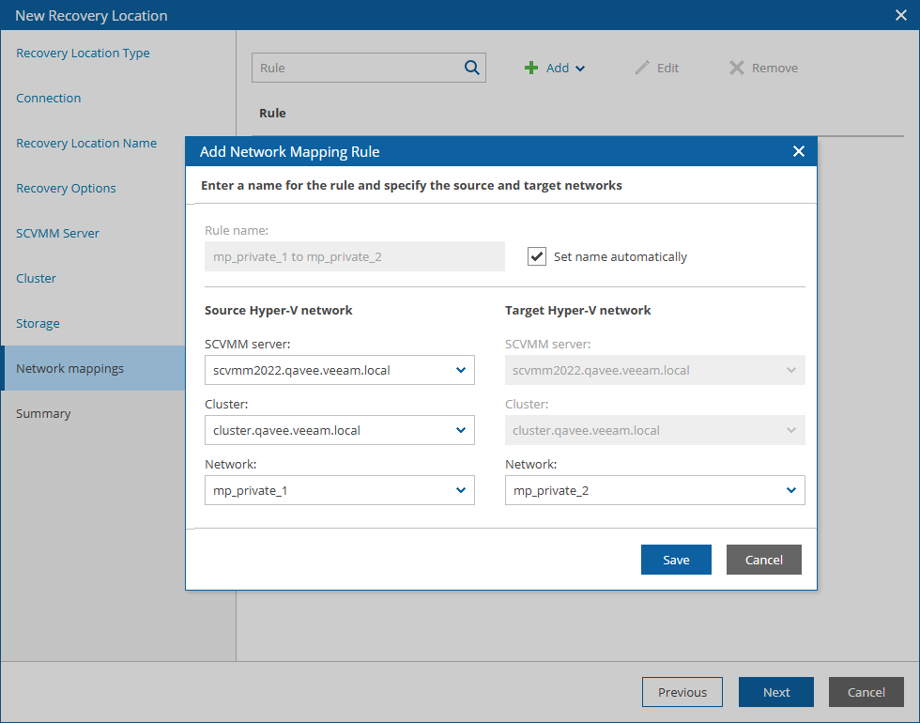Click the green plus Add icon
The width and height of the screenshot is (920, 723).
point(531,68)
